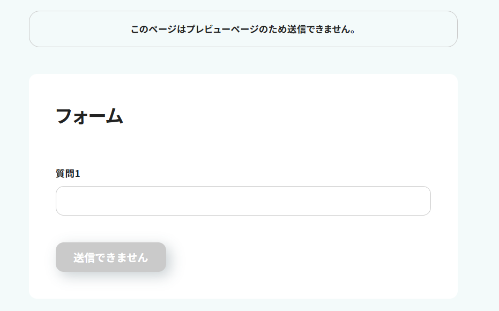Click page background right of the form card
This screenshot has width=499, height=311.
tap(478, 182)
